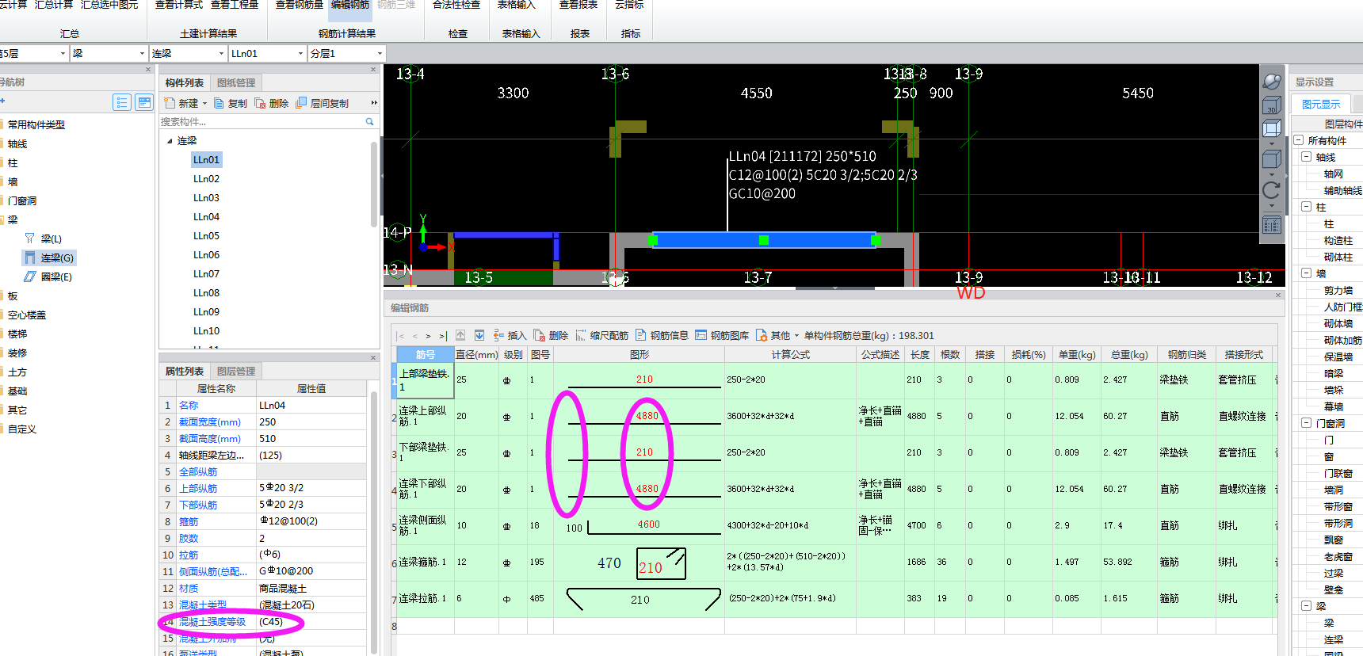Image resolution: width=1363 pixels, height=656 pixels.
Task: Close the 编辑钢筋 panel
Action: (1278, 295)
